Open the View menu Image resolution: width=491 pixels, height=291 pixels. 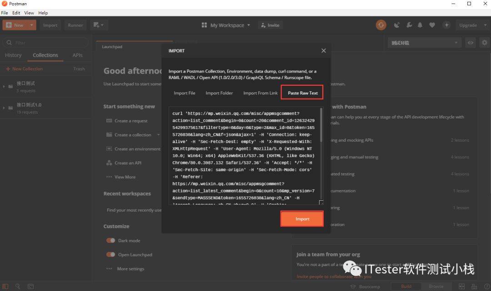29,13
